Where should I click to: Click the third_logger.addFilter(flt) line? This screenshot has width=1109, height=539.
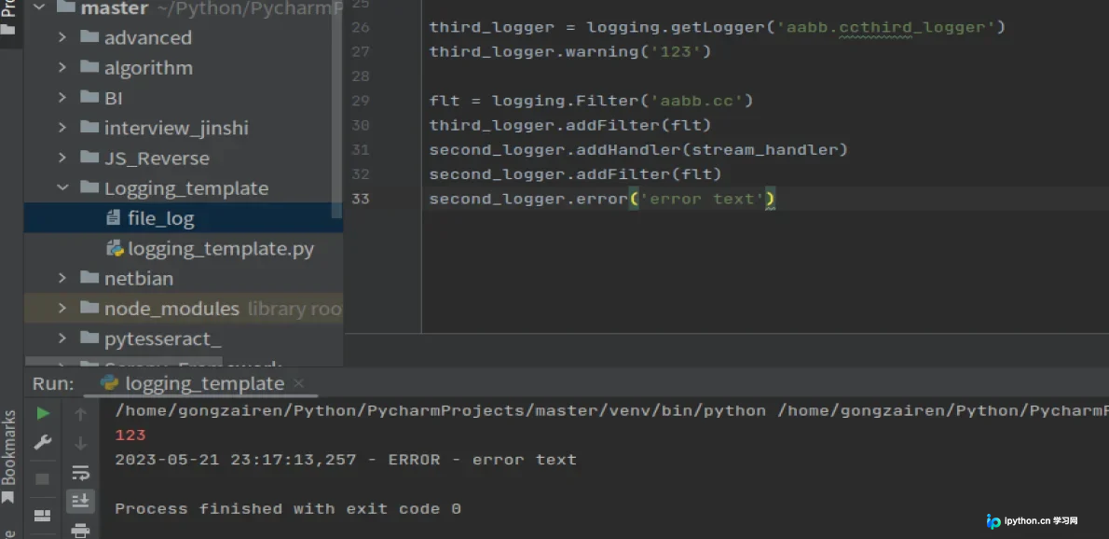point(570,125)
